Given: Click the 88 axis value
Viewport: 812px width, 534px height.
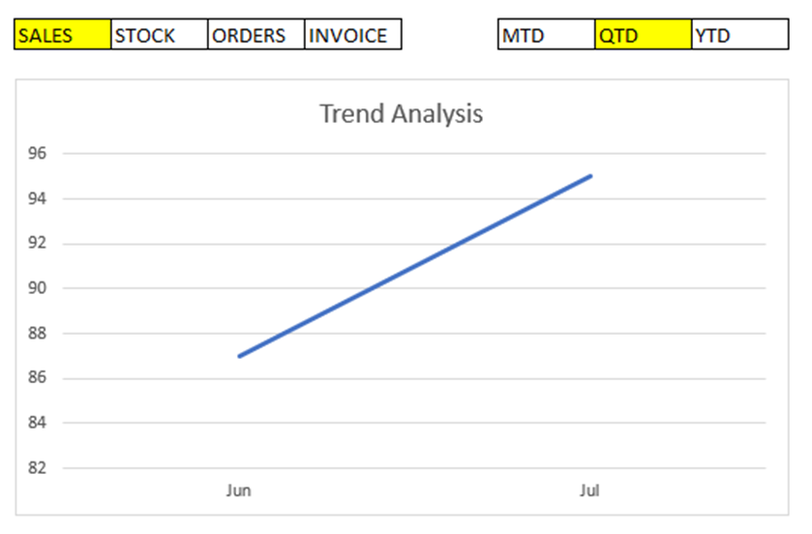Looking at the screenshot, I should tap(38, 333).
